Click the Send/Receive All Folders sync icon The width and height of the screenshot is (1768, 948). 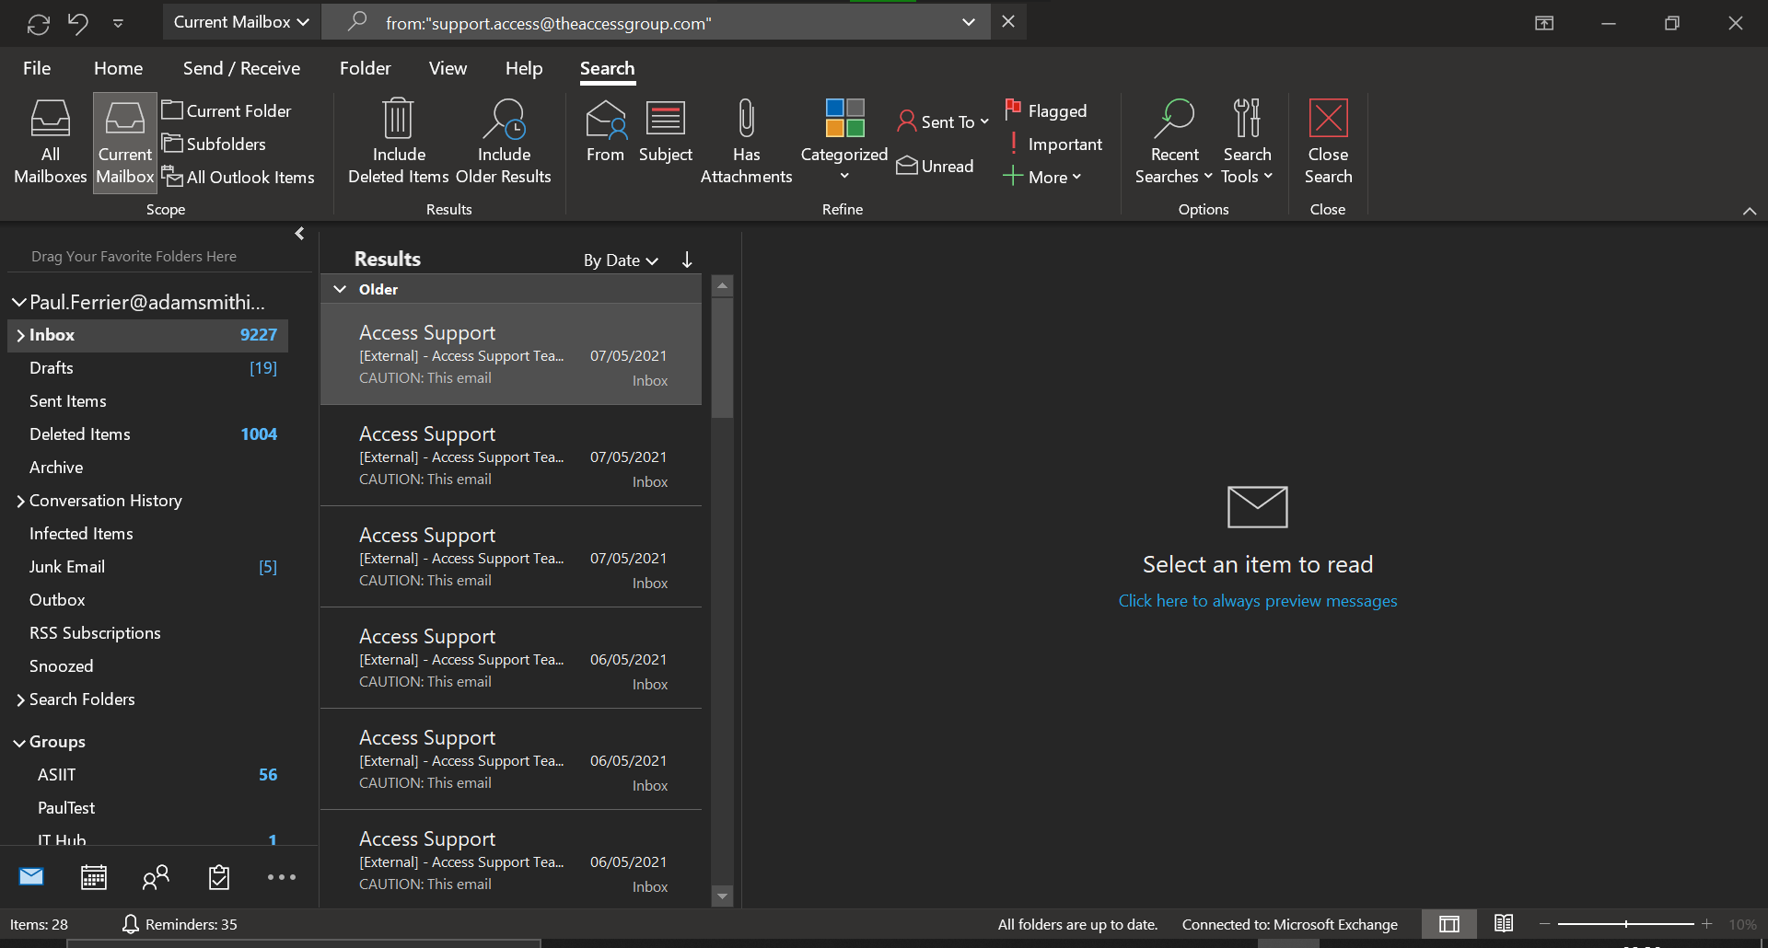pos(39,23)
